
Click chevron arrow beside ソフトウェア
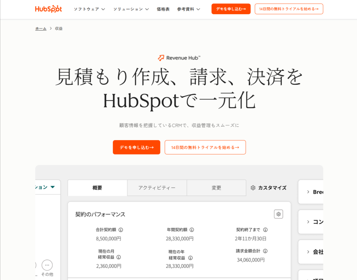point(103,9)
